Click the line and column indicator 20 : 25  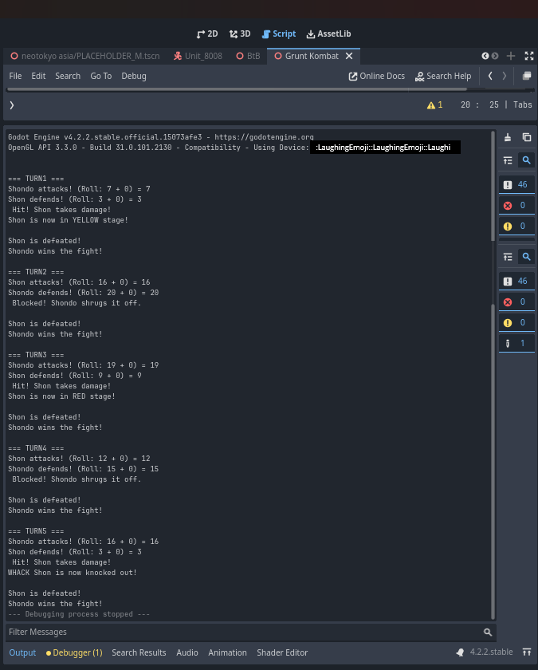[480, 104]
